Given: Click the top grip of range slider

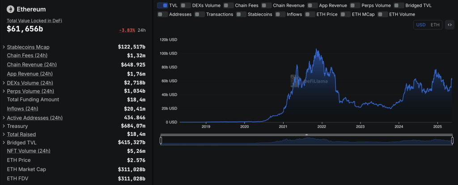Looking at the screenshot, I should click(x=307, y=135).
